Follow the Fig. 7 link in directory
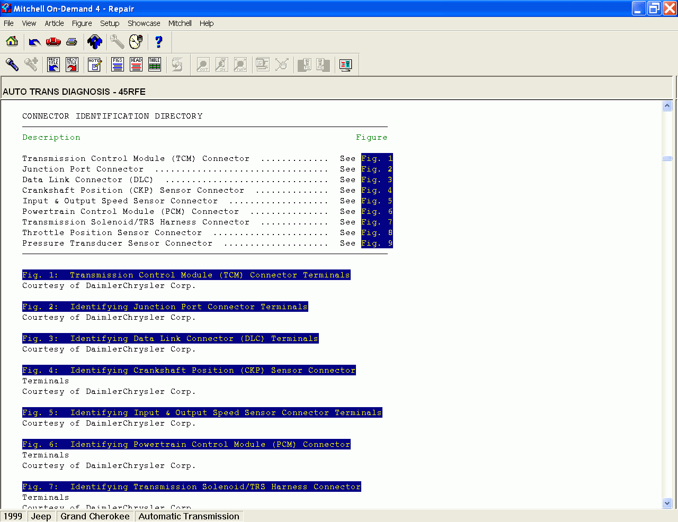Screen dimensions: 678x522 377,222
